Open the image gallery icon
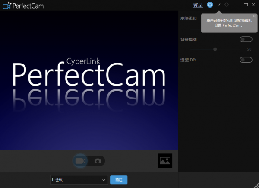 tap(165, 161)
